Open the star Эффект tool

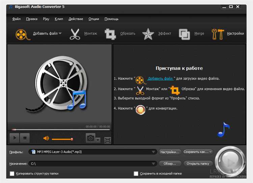(x=148, y=34)
